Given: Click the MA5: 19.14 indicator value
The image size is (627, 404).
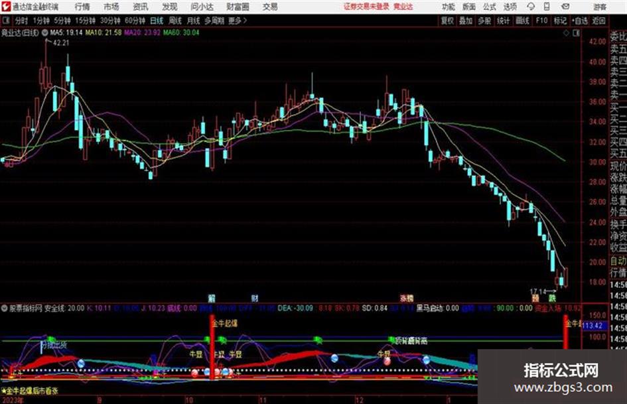Looking at the screenshot, I should (x=66, y=33).
